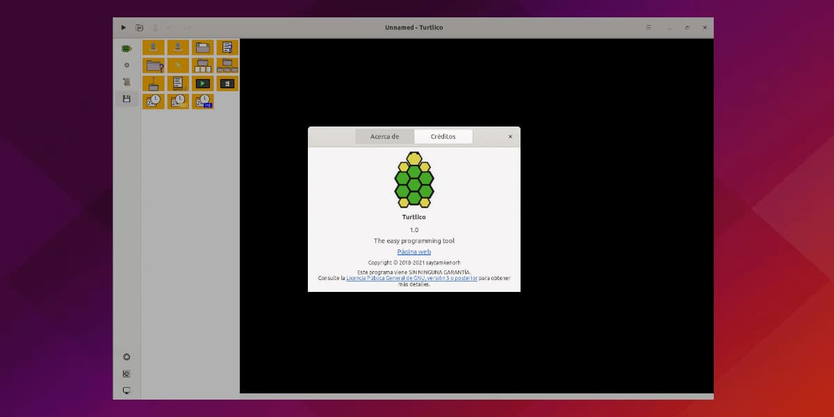Image resolution: width=834 pixels, height=417 pixels.
Task: Select the clock block with blue label
Action: pyautogui.click(x=202, y=101)
